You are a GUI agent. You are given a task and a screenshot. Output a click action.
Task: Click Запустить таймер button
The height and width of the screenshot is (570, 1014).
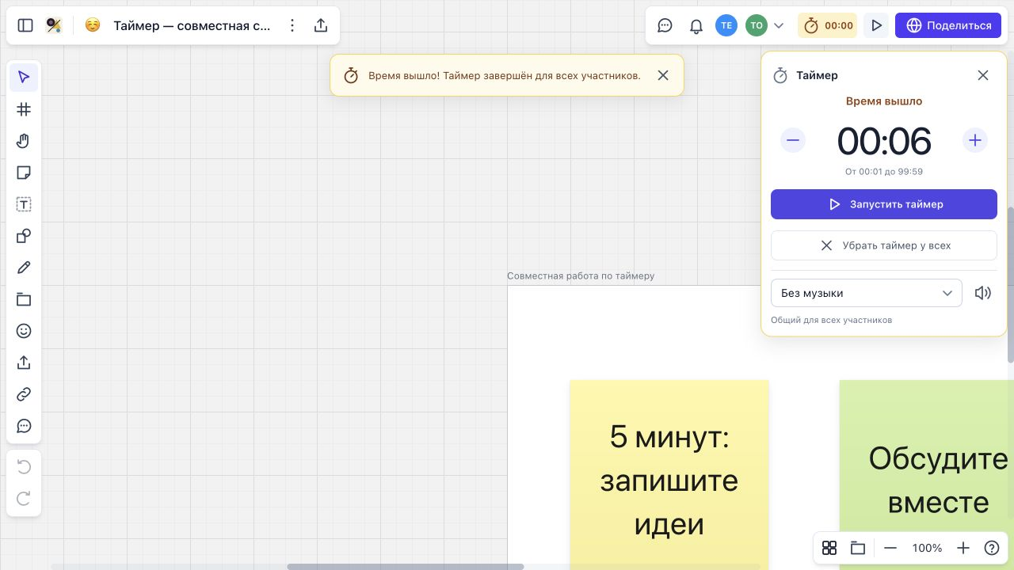(x=884, y=204)
